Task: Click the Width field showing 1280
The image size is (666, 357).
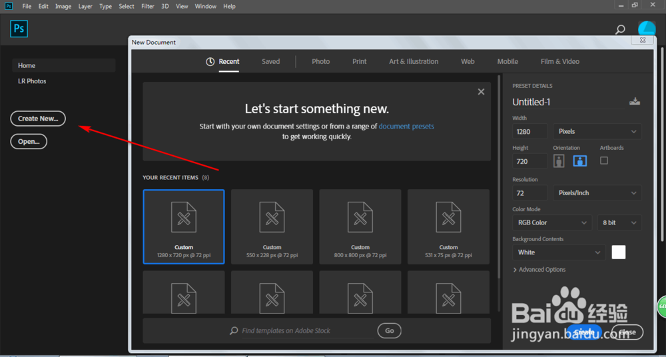Action: tap(530, 131)
